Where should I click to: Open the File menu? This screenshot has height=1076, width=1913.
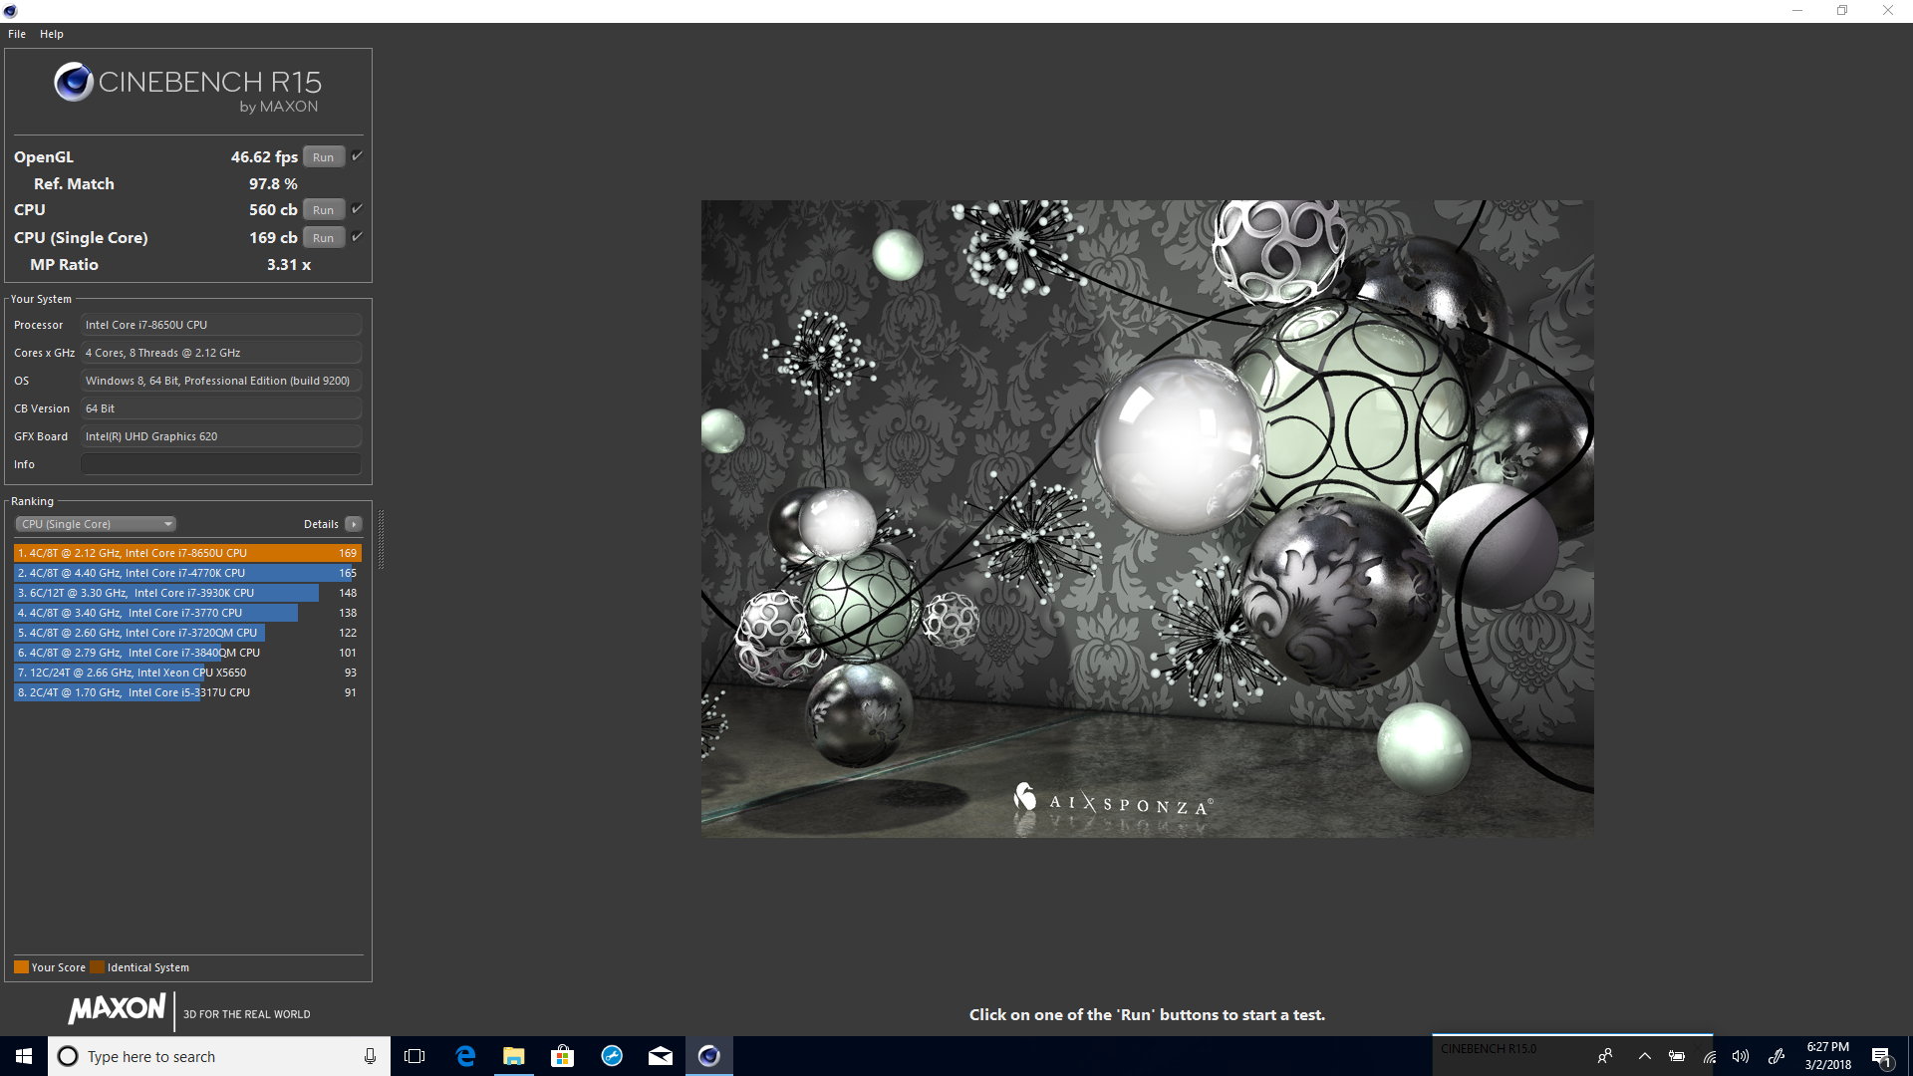(17, 34)
